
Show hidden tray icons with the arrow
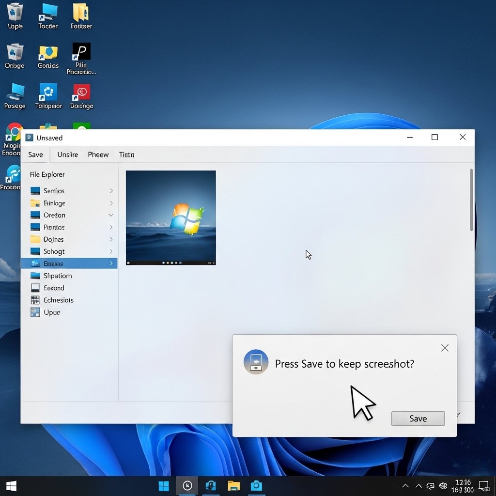click(x=405, y=486)
